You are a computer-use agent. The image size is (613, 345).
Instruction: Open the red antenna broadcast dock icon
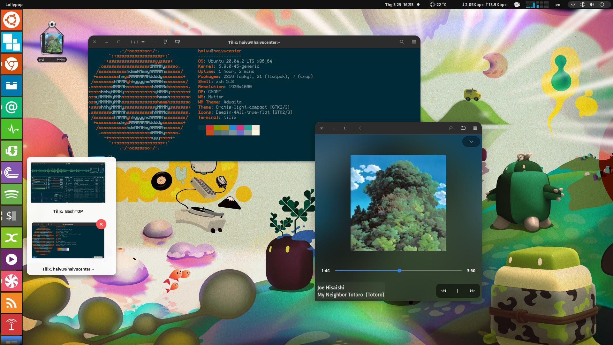tap(11, 324)
